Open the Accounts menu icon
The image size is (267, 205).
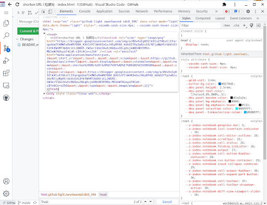click(x=6, y=181)
